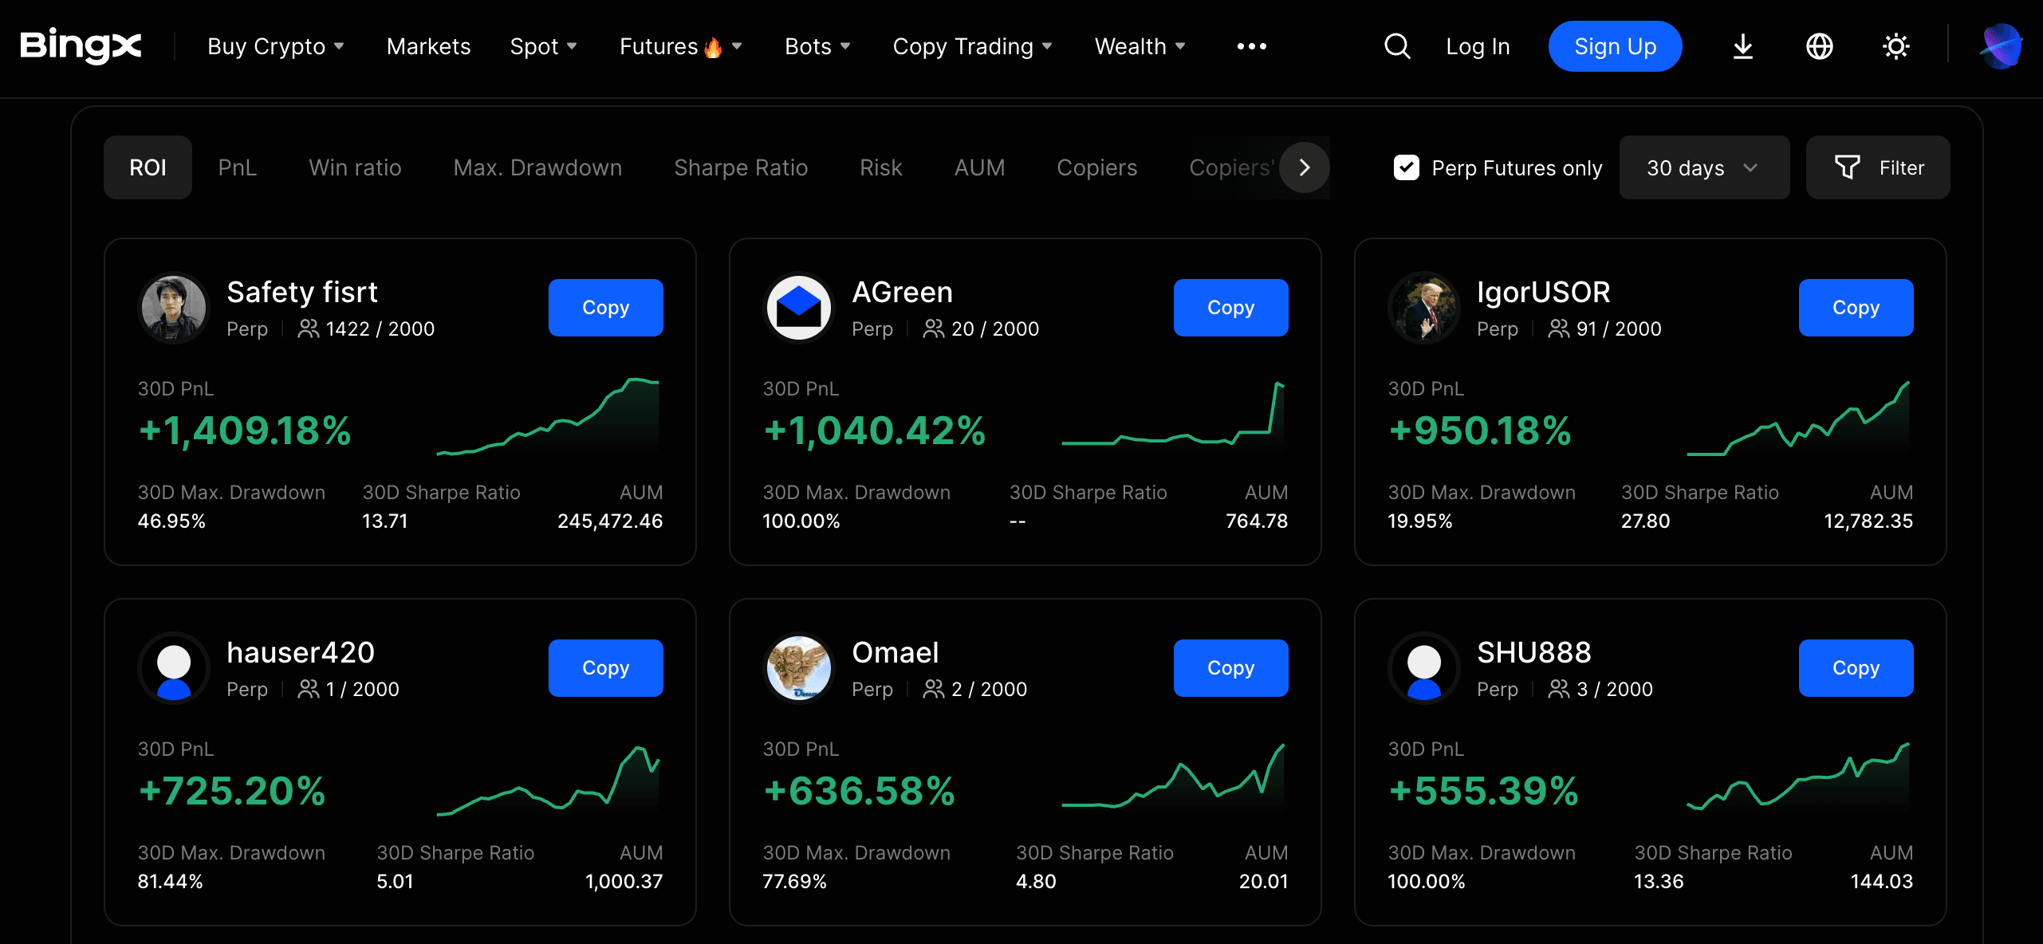Uncheck the Perp Futures only checkbox

(x=1407, y=167)
